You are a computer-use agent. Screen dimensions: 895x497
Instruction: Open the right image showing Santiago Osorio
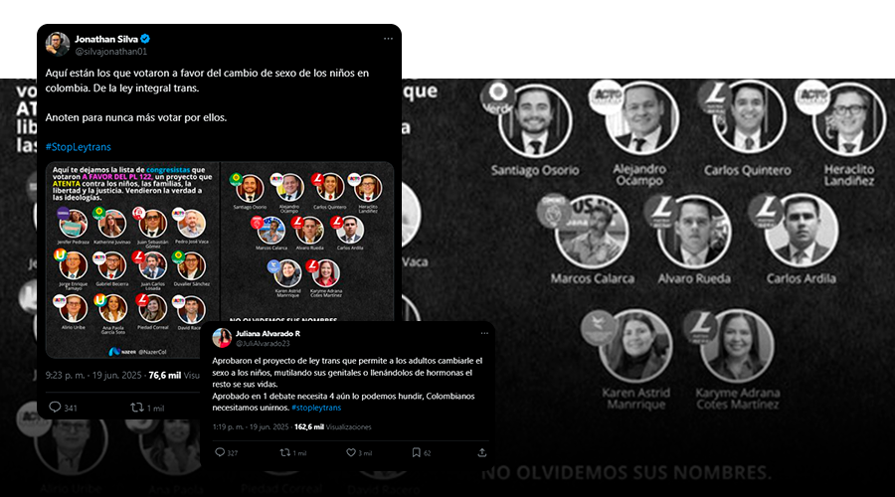307,242
